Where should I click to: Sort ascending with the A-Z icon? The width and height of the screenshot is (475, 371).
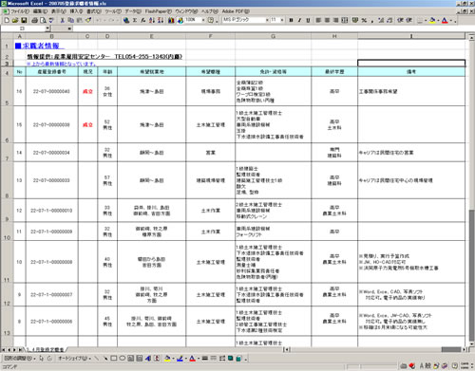(x=152, y=20)
